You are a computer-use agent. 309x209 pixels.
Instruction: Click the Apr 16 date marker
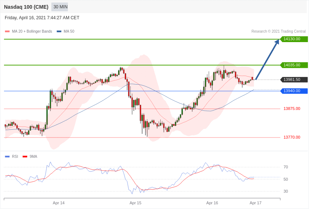point(212,203)
